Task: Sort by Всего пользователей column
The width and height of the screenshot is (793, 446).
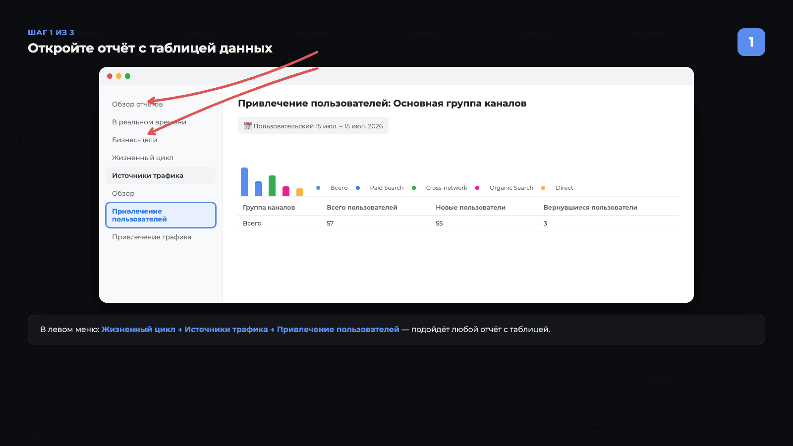Action: [x=362, y=208]
